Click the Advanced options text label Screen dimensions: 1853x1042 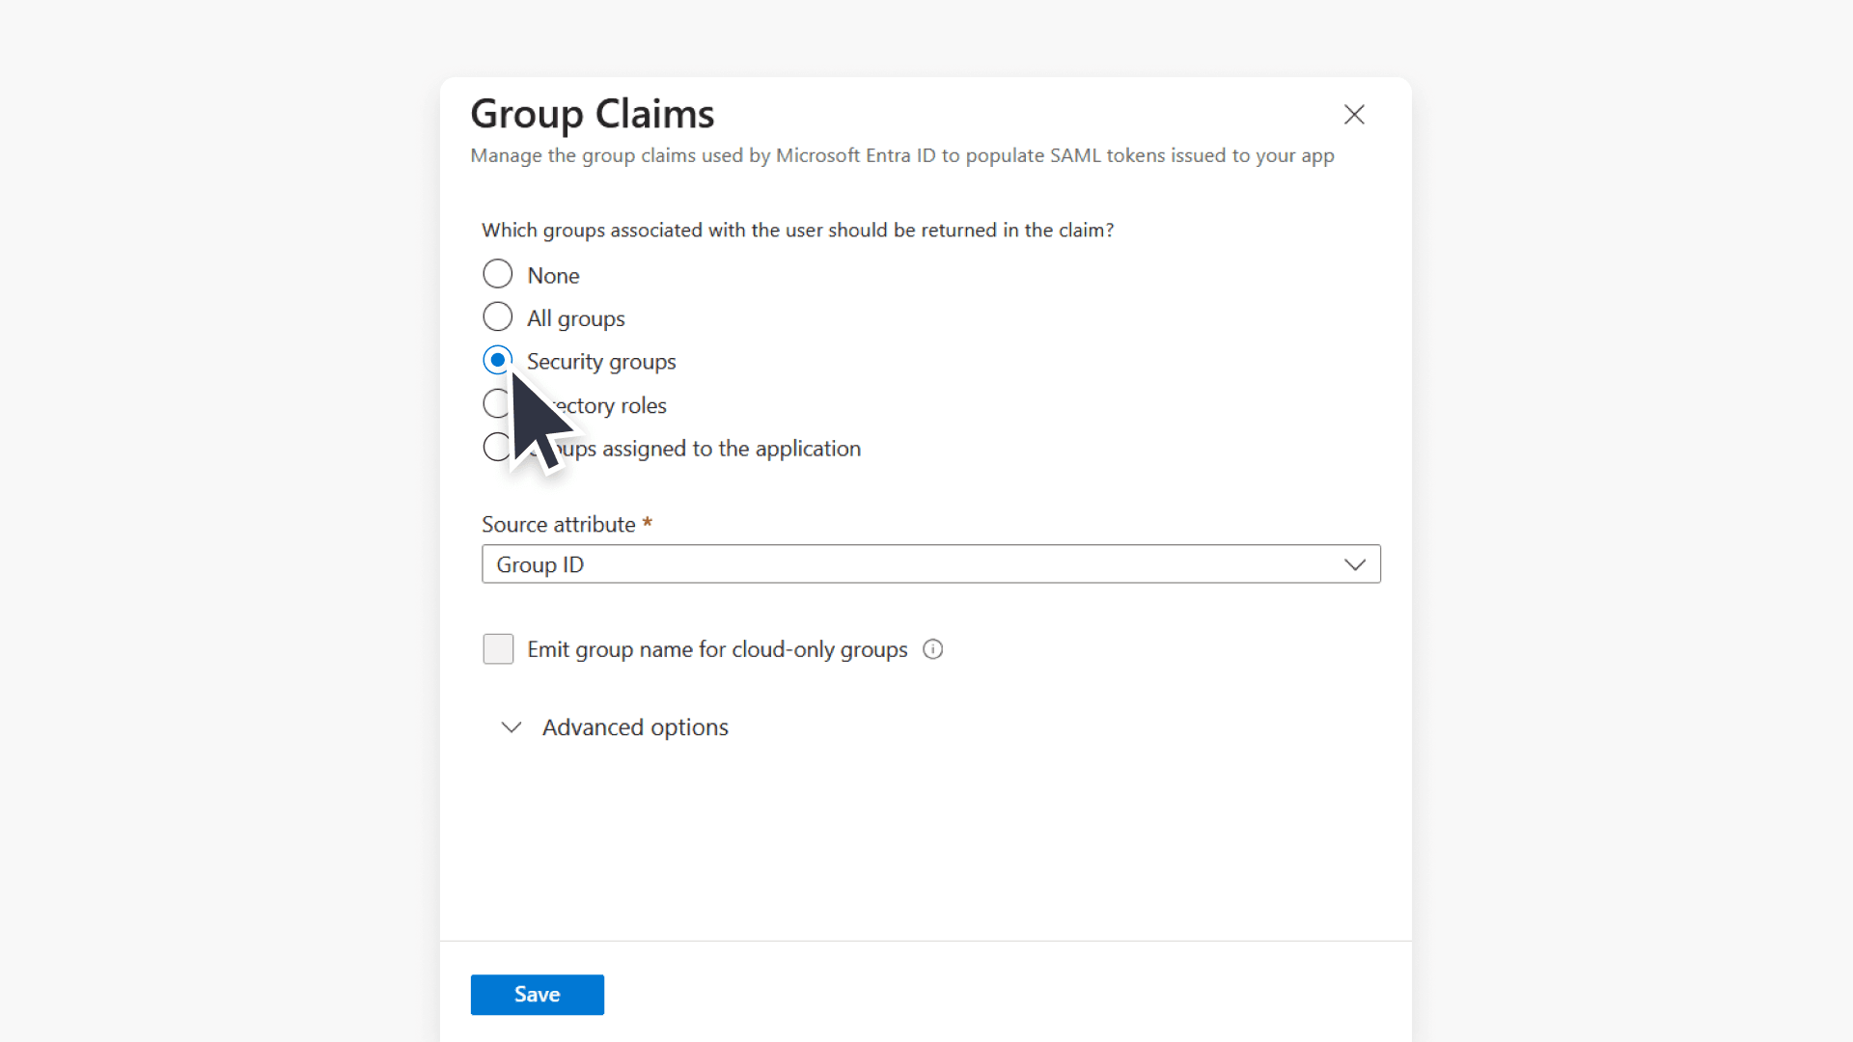coord(635,727)
